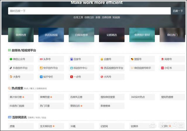Open the 全天候科技 link
187x131 pixels.
51,126
